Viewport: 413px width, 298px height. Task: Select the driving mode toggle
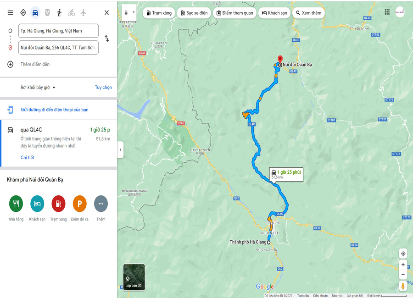[35, 13]
